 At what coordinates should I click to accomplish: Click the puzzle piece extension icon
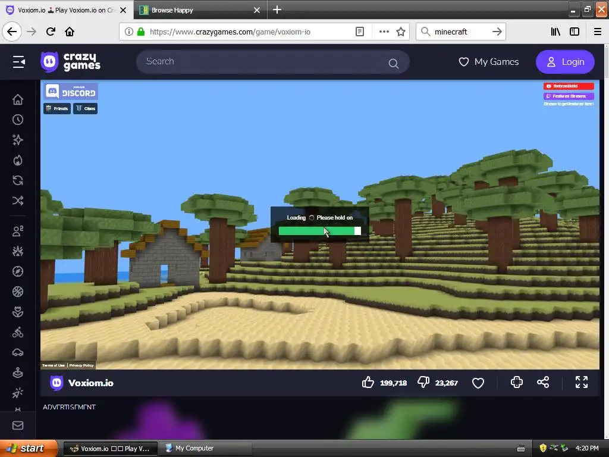(x=517, y=383)
